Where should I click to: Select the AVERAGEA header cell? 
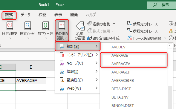tap(31, 81)
